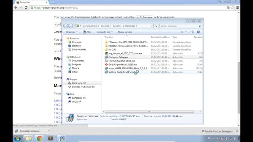The width and height of the screenshot is (253, 142).
Task: Switch to the Composer browser tab
Action: tap(32, 2)
